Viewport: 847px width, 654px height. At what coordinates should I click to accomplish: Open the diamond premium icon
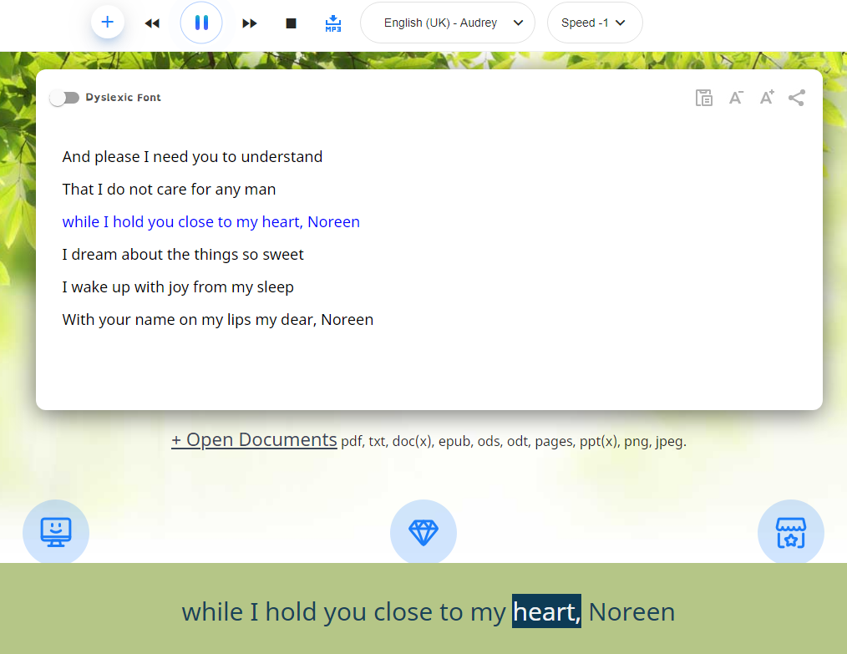[423, 532]
